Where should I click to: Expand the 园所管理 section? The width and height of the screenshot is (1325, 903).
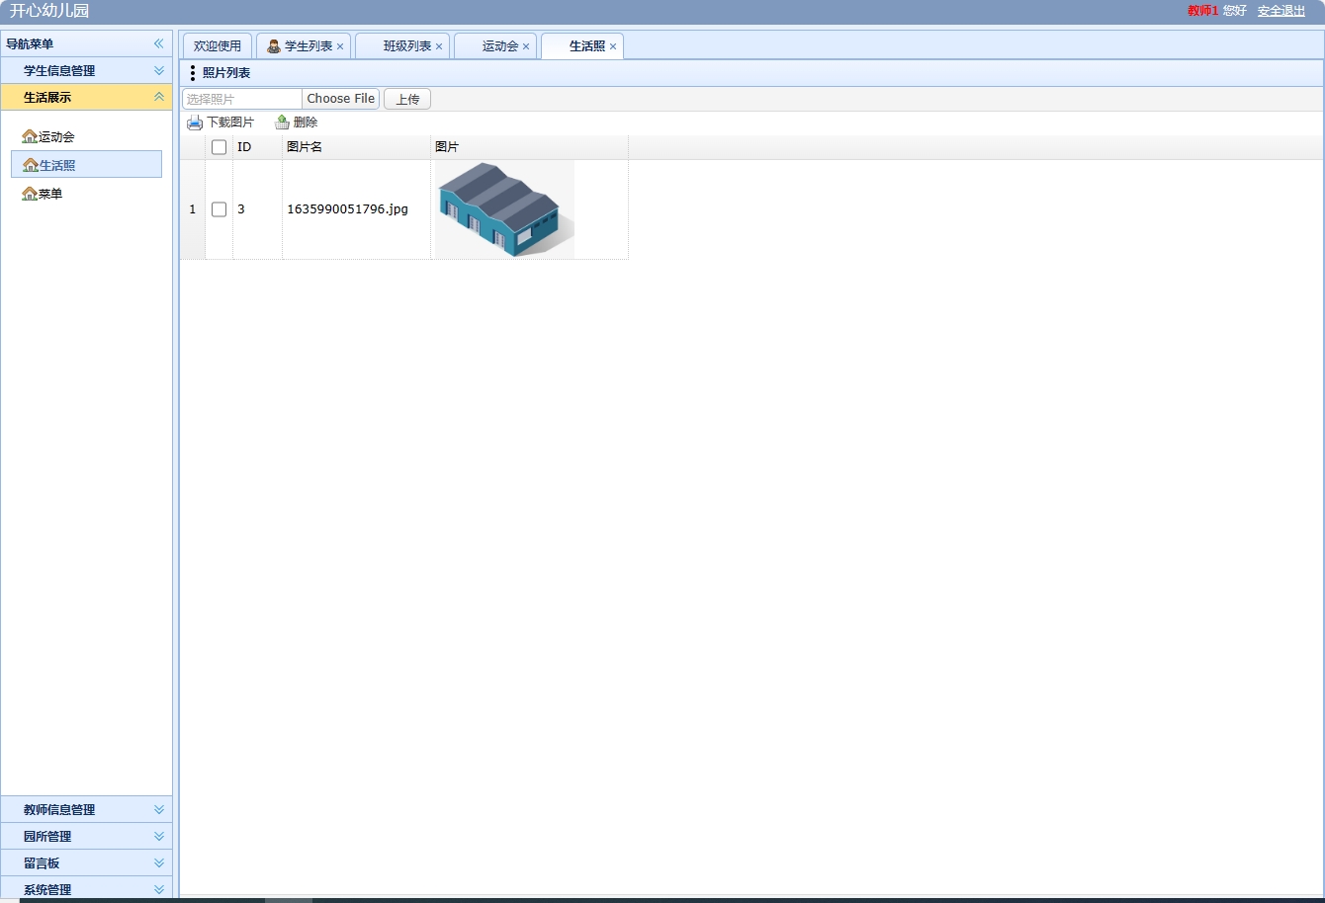(158, 836)
